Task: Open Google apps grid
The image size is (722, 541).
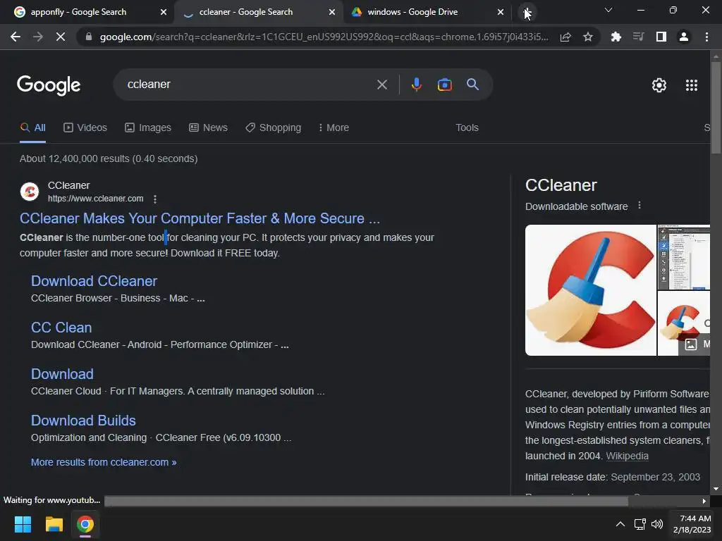Action: [691, 85]
